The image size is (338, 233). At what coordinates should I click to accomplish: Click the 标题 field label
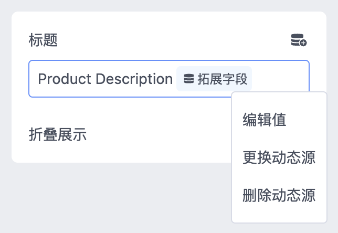point(43,40)
